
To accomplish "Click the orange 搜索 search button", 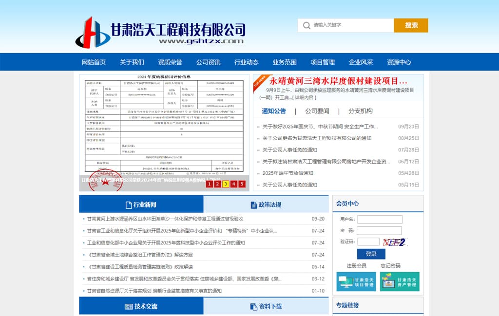I will point(411,25).
